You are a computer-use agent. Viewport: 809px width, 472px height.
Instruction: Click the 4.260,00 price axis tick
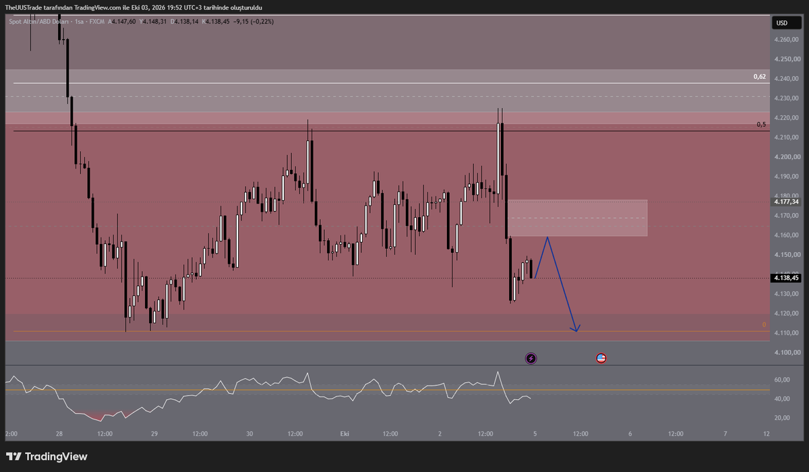click(786, 40)
